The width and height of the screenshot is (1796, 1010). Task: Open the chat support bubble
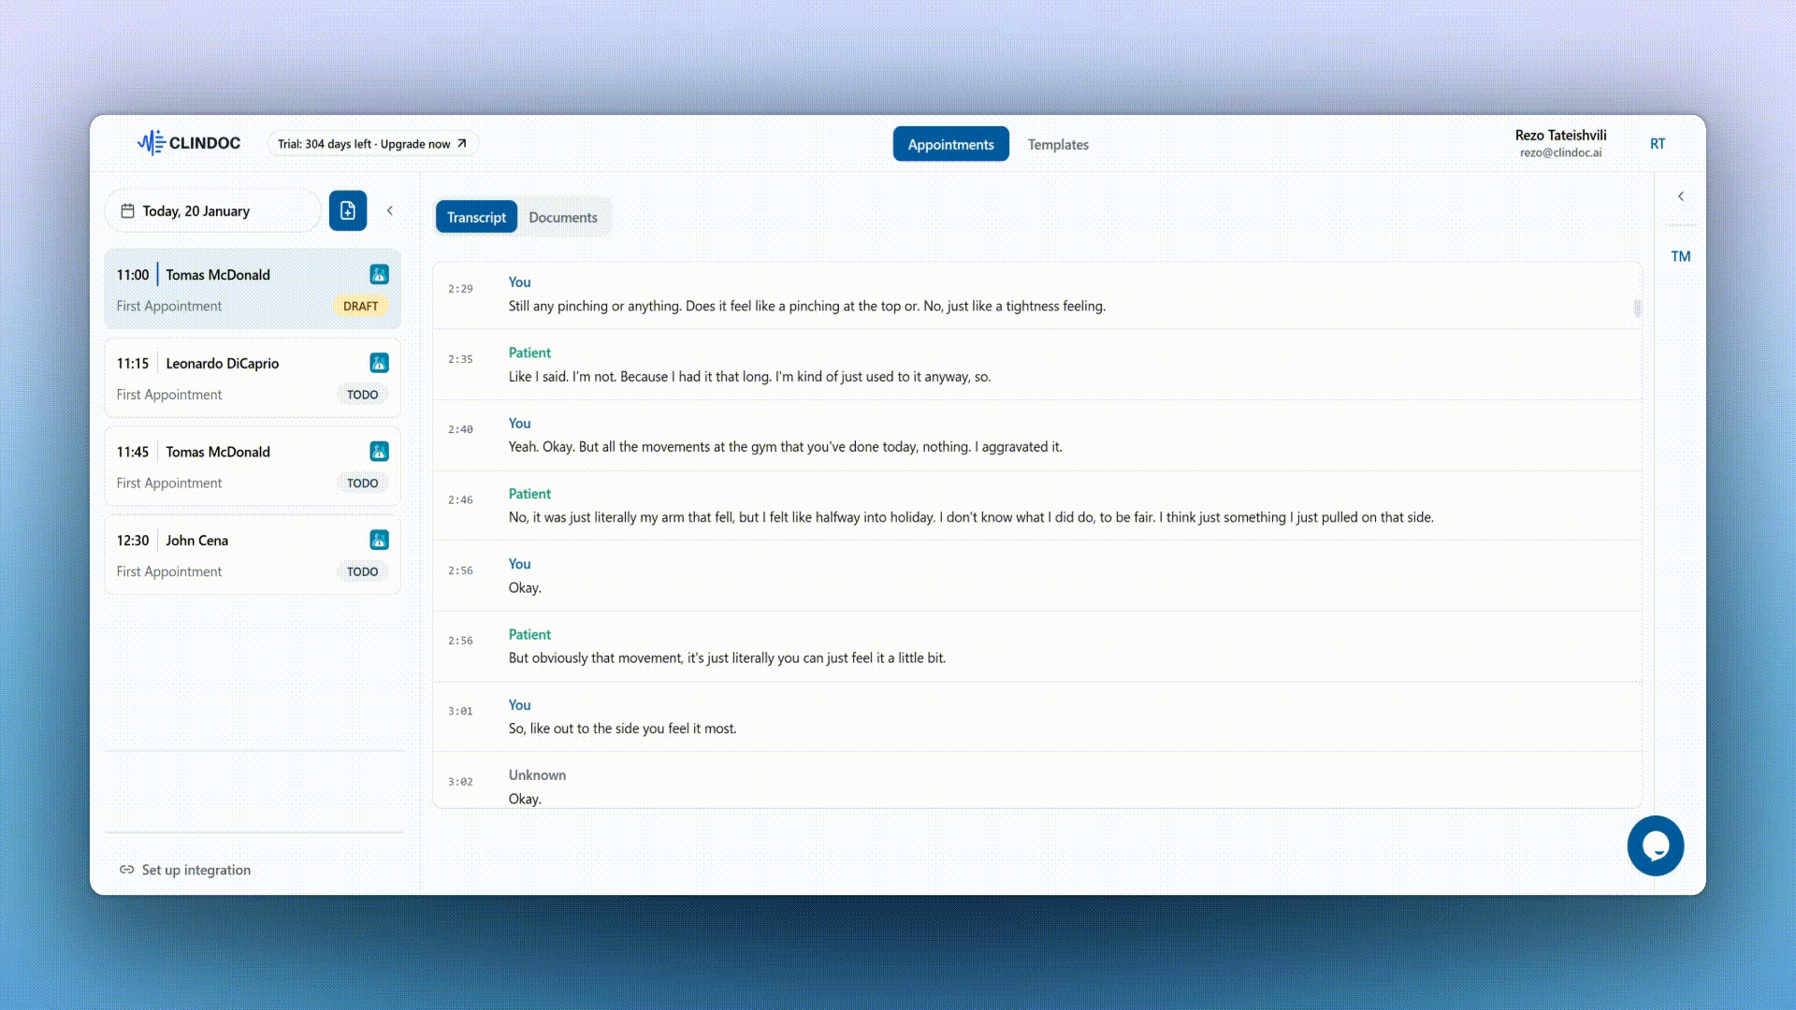click(1655, 846)
